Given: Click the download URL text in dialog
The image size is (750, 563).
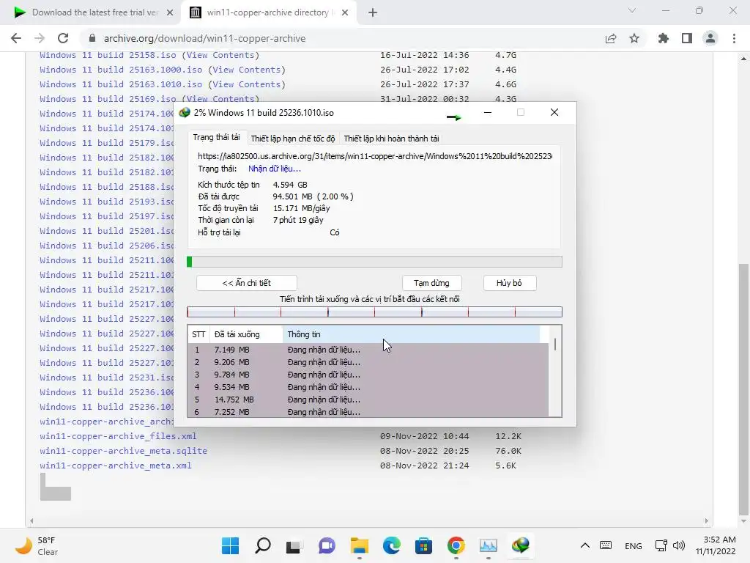Looking at the screenshot, I should point(375,156).
